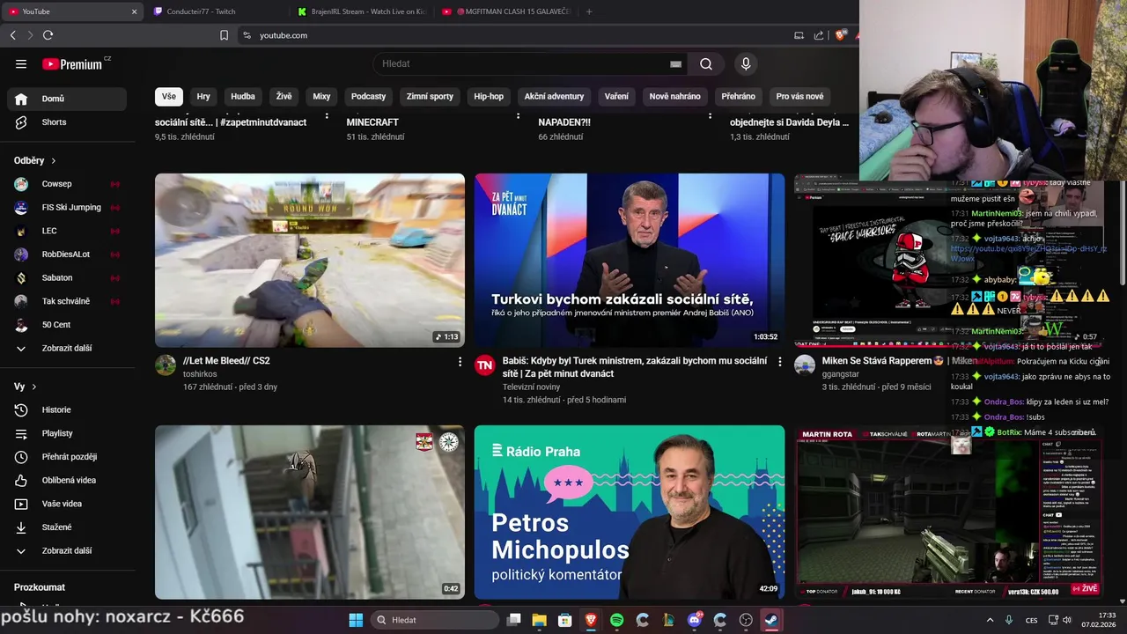Image resolution: width=1127 pixels, height=634 pixels.
Task: Select the Živě filter chip
Action: click(x=284, y=96)
